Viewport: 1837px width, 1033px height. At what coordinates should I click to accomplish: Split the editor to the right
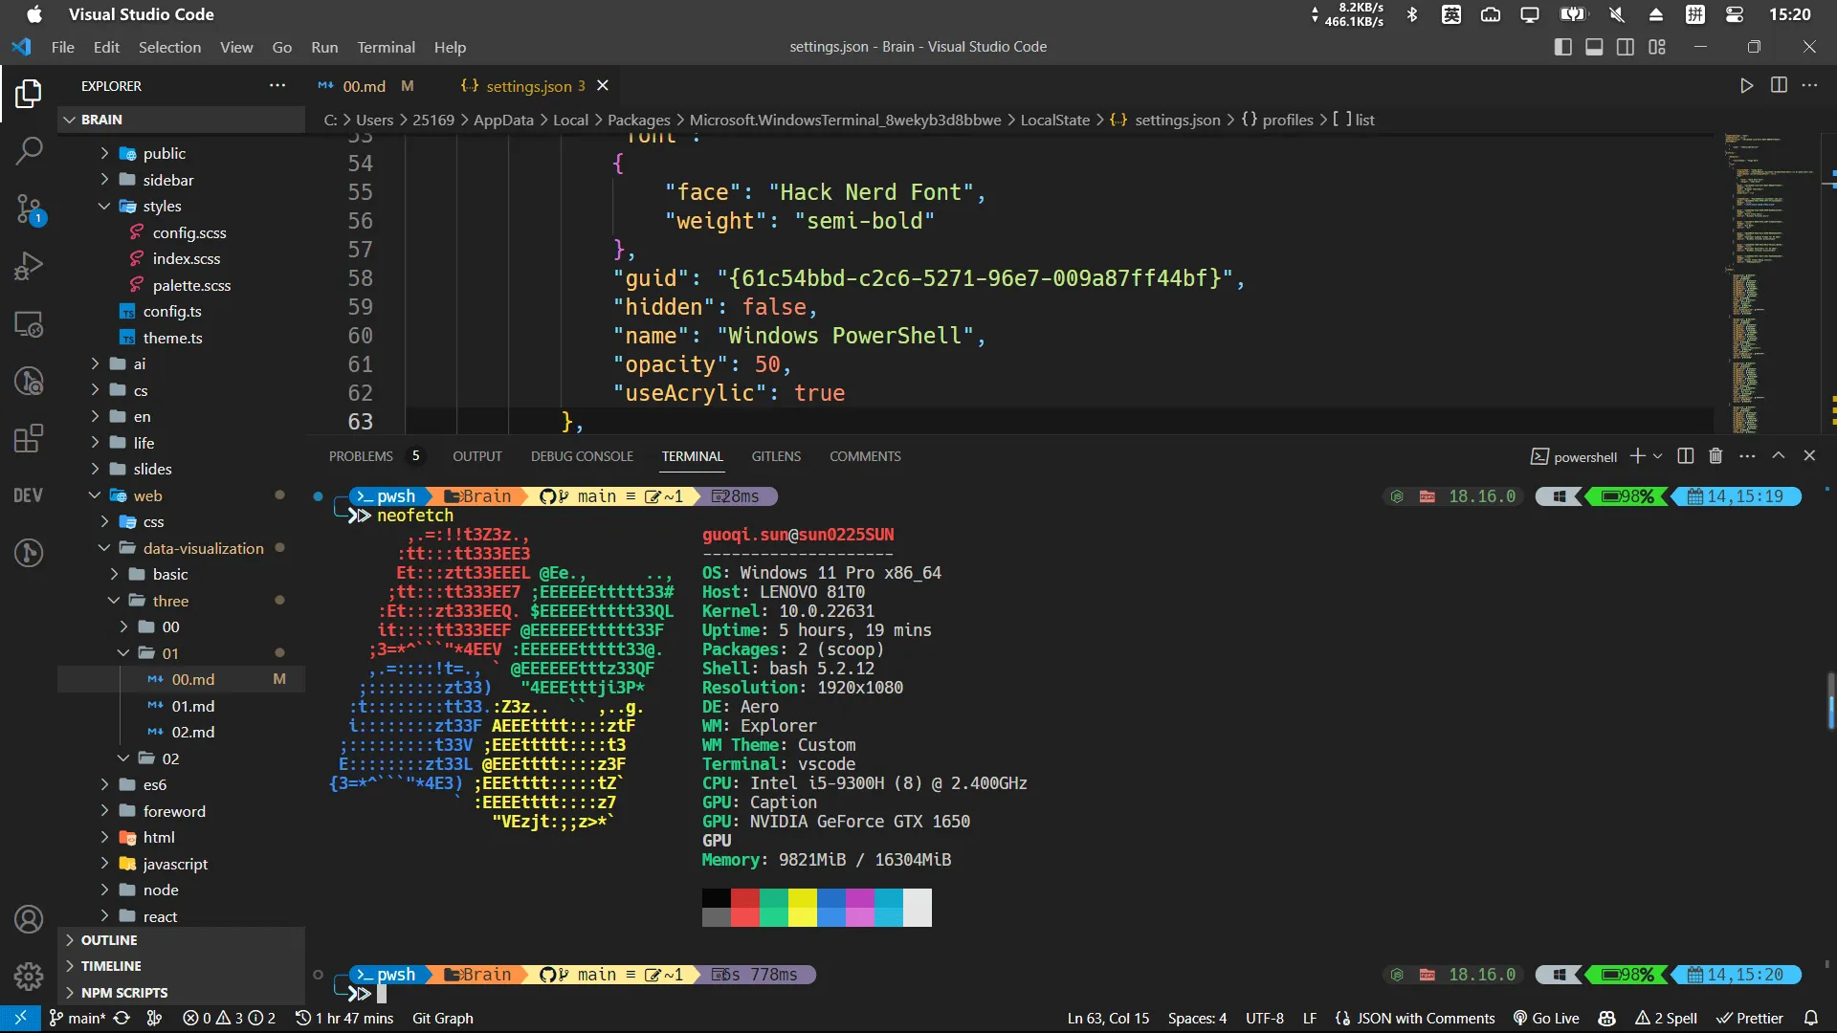[1779, 85]
